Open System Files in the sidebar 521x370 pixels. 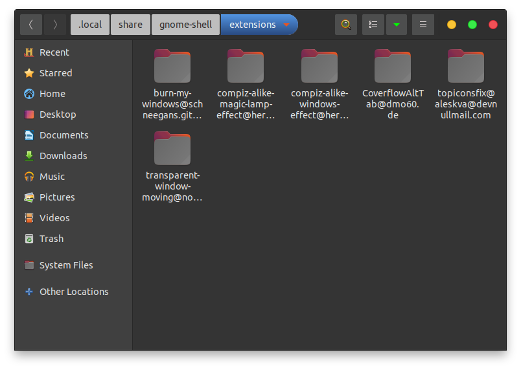(73, 265)
